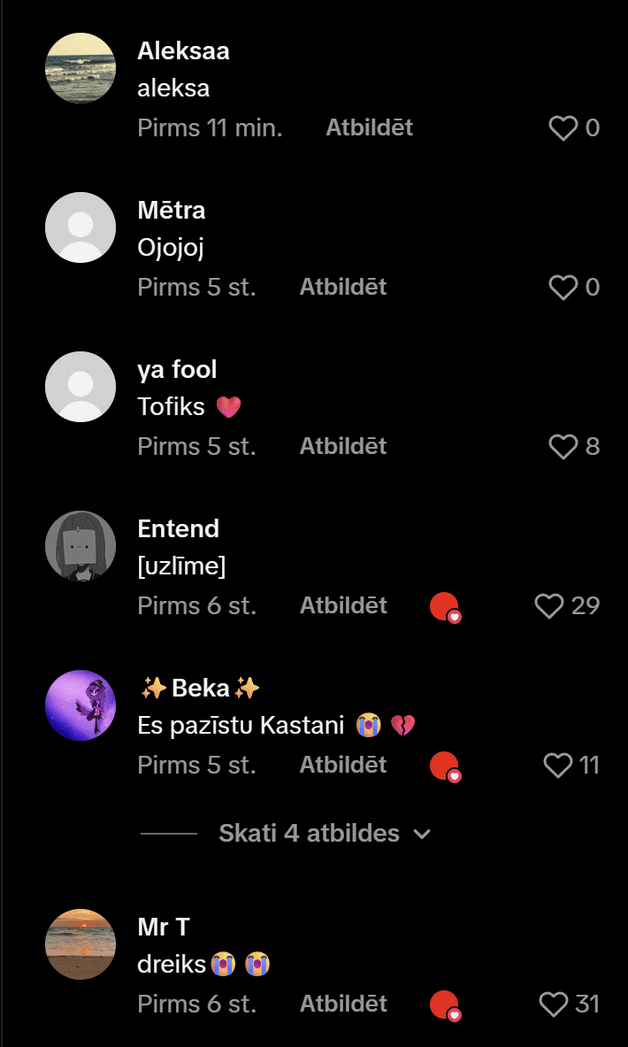
Task: Tap the heart on ya fool's comment
Action: 563,447
